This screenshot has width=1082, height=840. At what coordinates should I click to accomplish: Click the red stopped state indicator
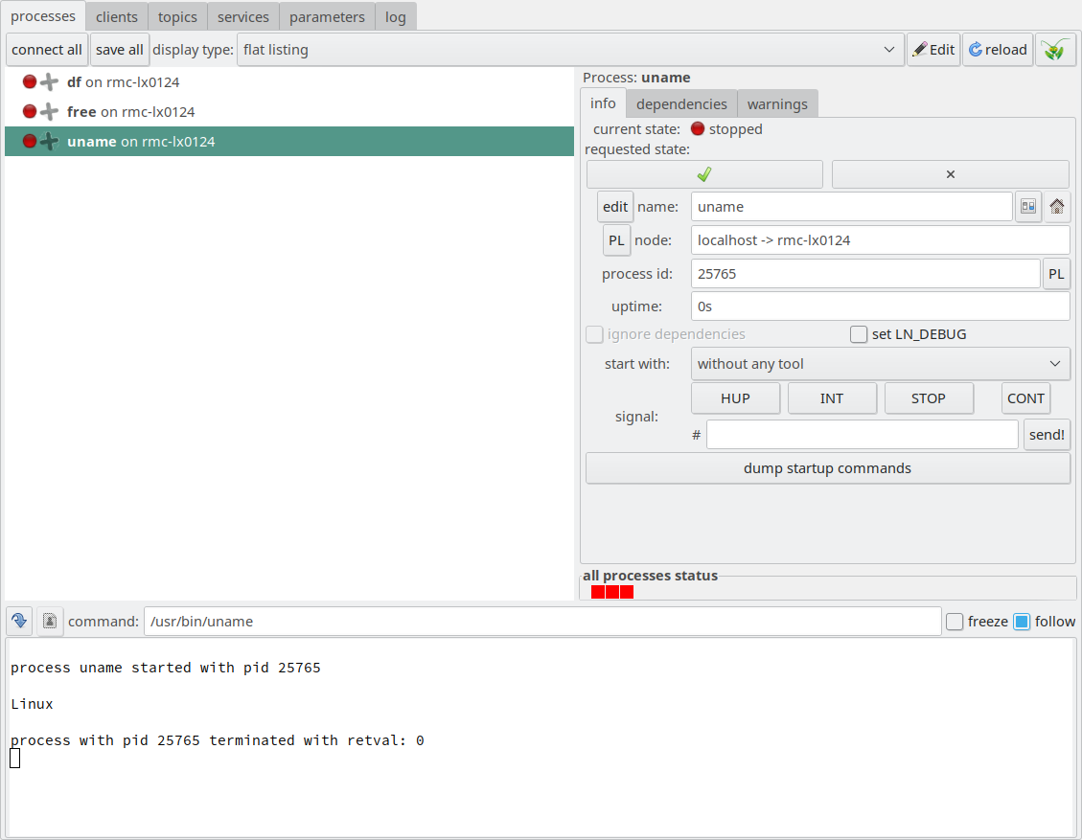click(x=698, y=128)
